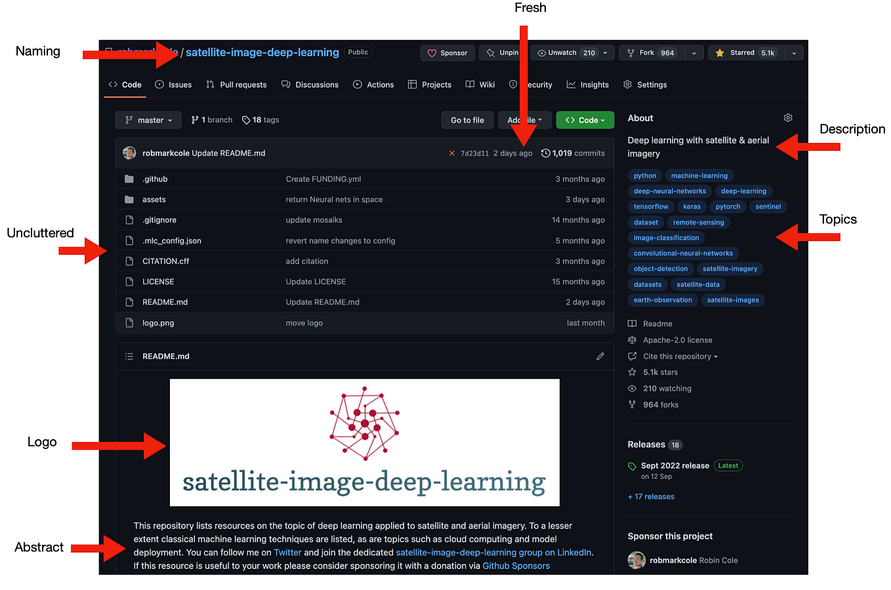
Task: Click the Sept 2022 release tag icon
Action: pos(632,465)
